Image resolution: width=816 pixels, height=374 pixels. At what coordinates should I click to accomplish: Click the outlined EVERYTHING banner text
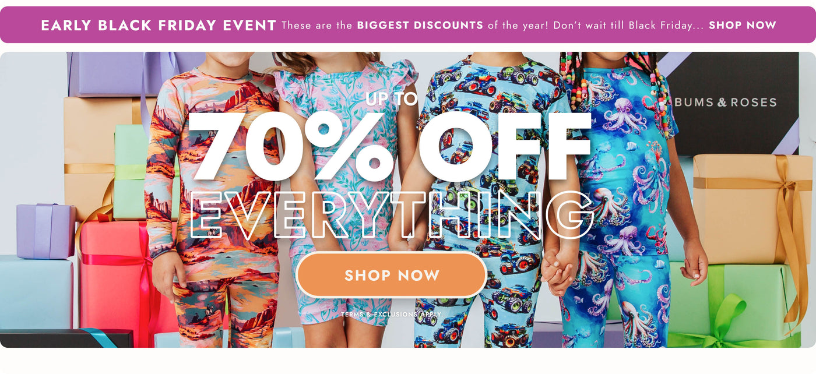click(391, 215)
